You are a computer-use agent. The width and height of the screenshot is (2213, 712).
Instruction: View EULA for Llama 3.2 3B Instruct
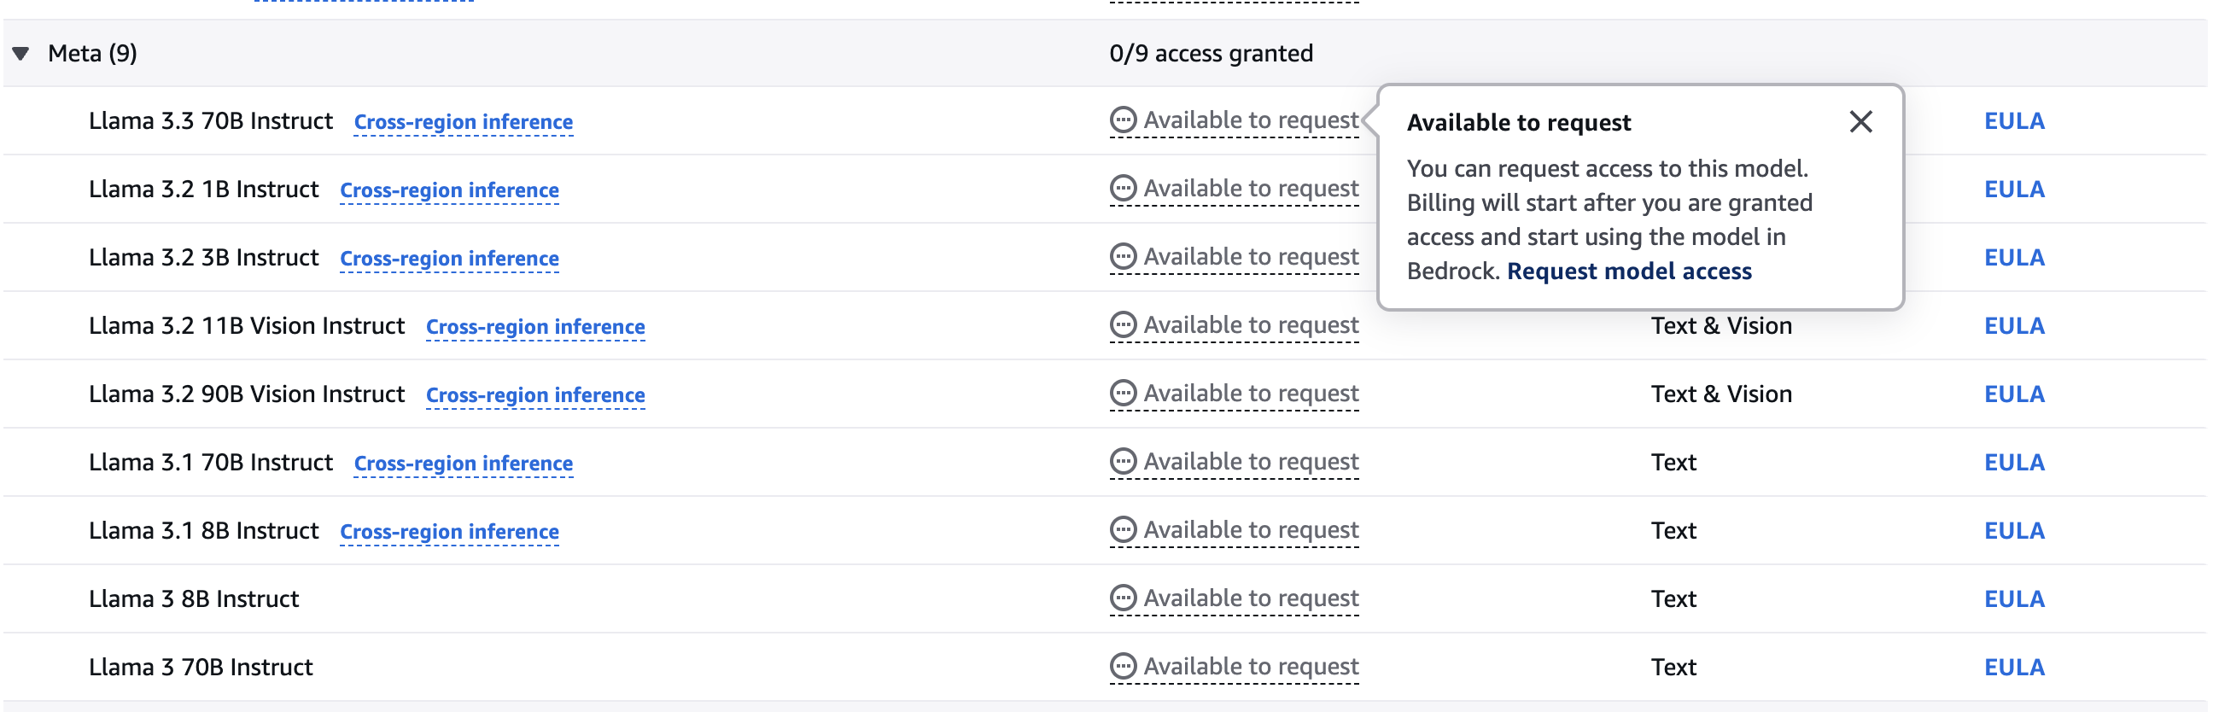pos(2014,258)
